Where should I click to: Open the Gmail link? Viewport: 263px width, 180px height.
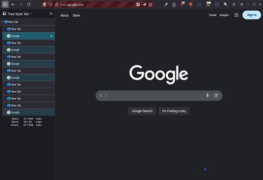(213, 15)
